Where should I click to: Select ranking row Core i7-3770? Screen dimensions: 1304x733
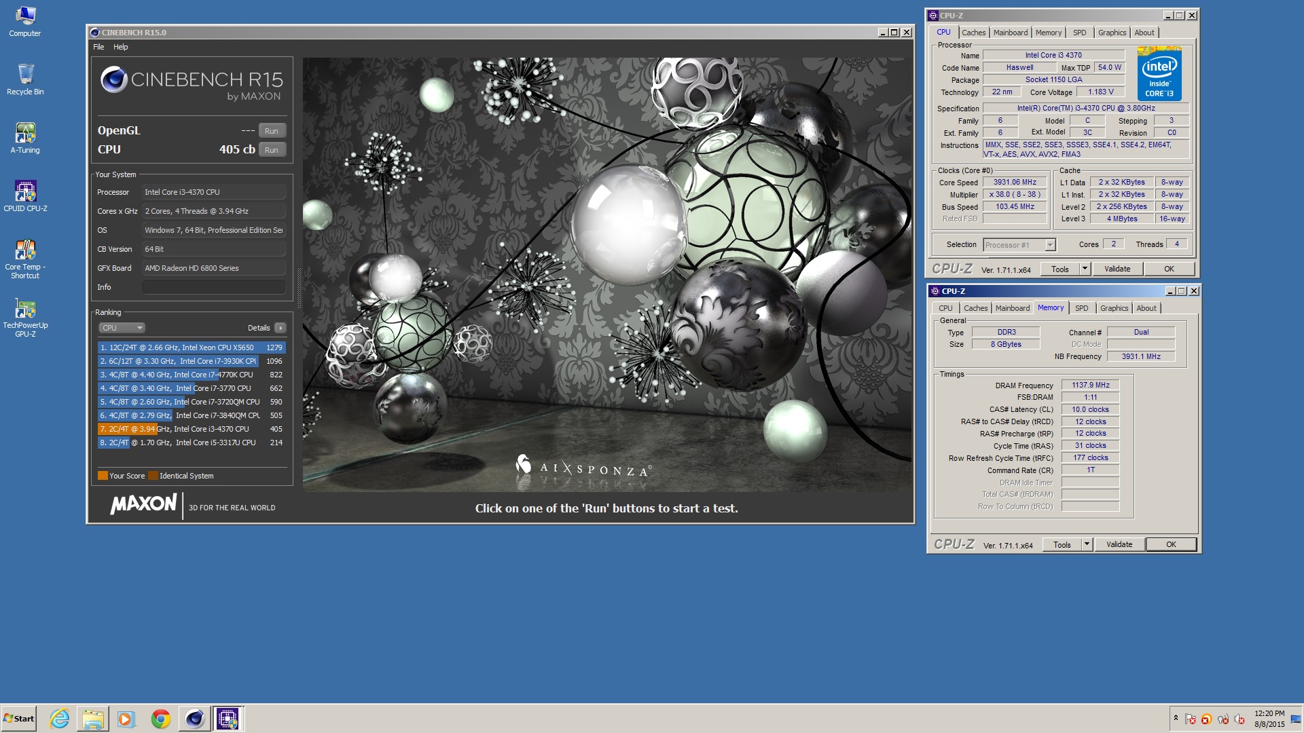point(192,388)
